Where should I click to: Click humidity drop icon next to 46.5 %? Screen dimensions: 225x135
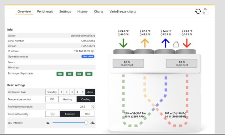tap(119, 34)
